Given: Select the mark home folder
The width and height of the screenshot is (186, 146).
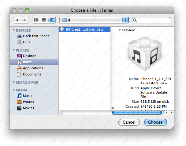Looking at the screenshot, I should [27, 62].
